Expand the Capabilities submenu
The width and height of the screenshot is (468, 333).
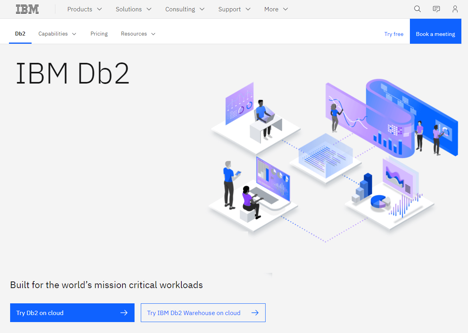coord(57,34)
